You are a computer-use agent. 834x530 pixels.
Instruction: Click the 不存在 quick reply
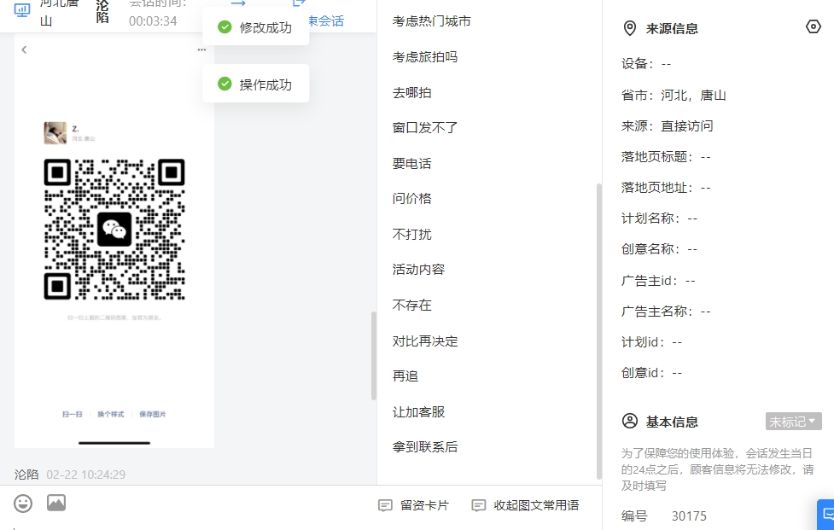[x=411, y=306]
